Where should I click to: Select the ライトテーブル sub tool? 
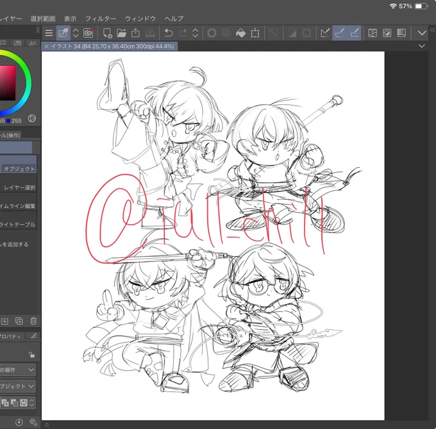19,220
